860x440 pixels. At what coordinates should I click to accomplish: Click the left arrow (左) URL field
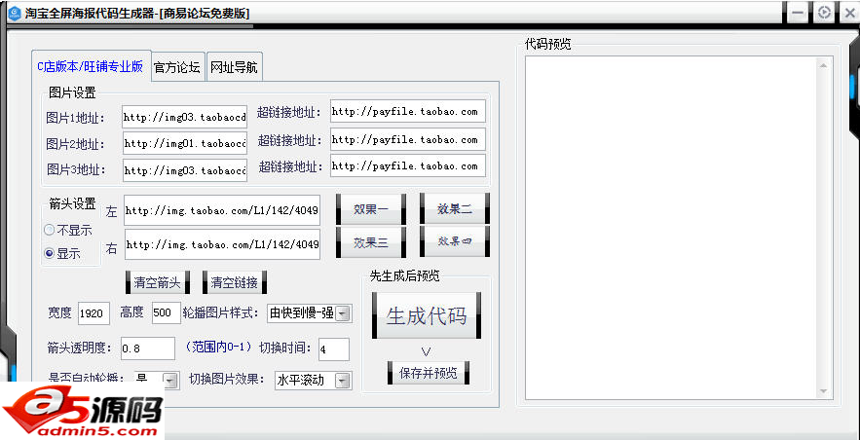pyautogui.click(x=222, y=210)
